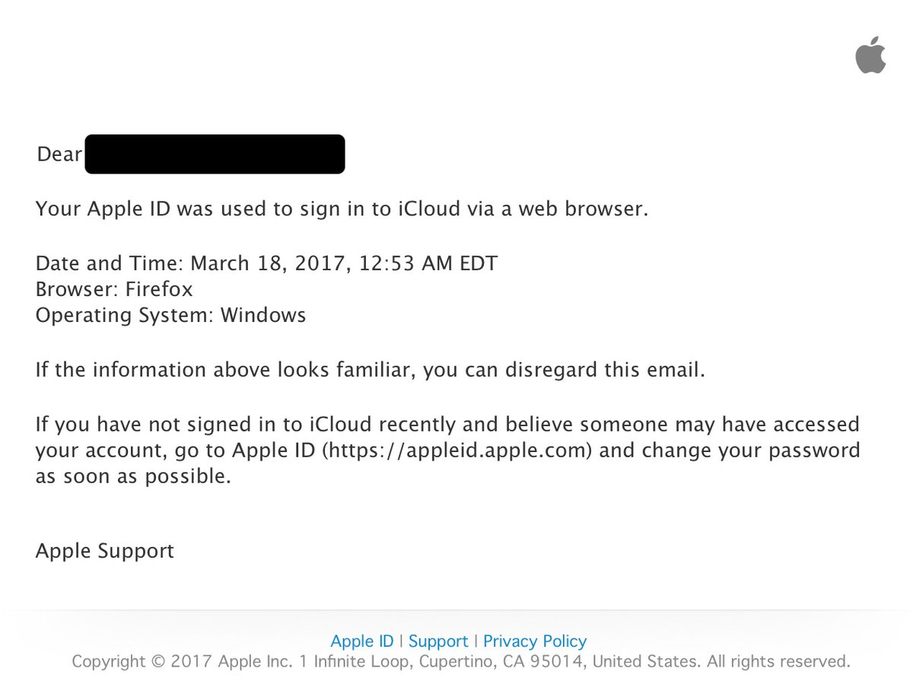Screen dimensions: 913x700
Task: Click the 'Dear' greeting text
Action: click(x=59, y=154)
